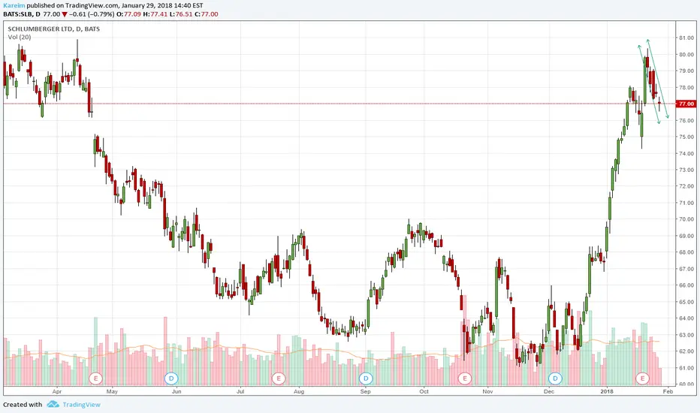Click the 74.00 price axis label
Screen dimensions: 700x413
coord(686,154)
